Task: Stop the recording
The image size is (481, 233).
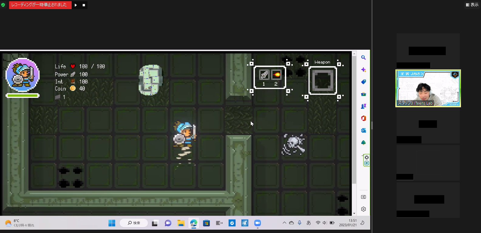Action: pyautogui.click(x=84, y=5)
